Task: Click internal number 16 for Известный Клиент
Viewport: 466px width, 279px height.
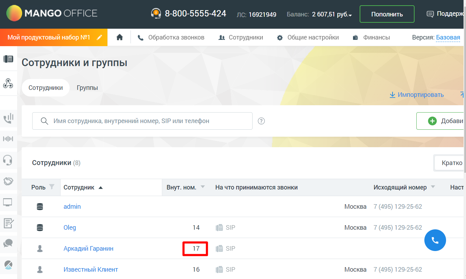Action: tap(196, 270)
